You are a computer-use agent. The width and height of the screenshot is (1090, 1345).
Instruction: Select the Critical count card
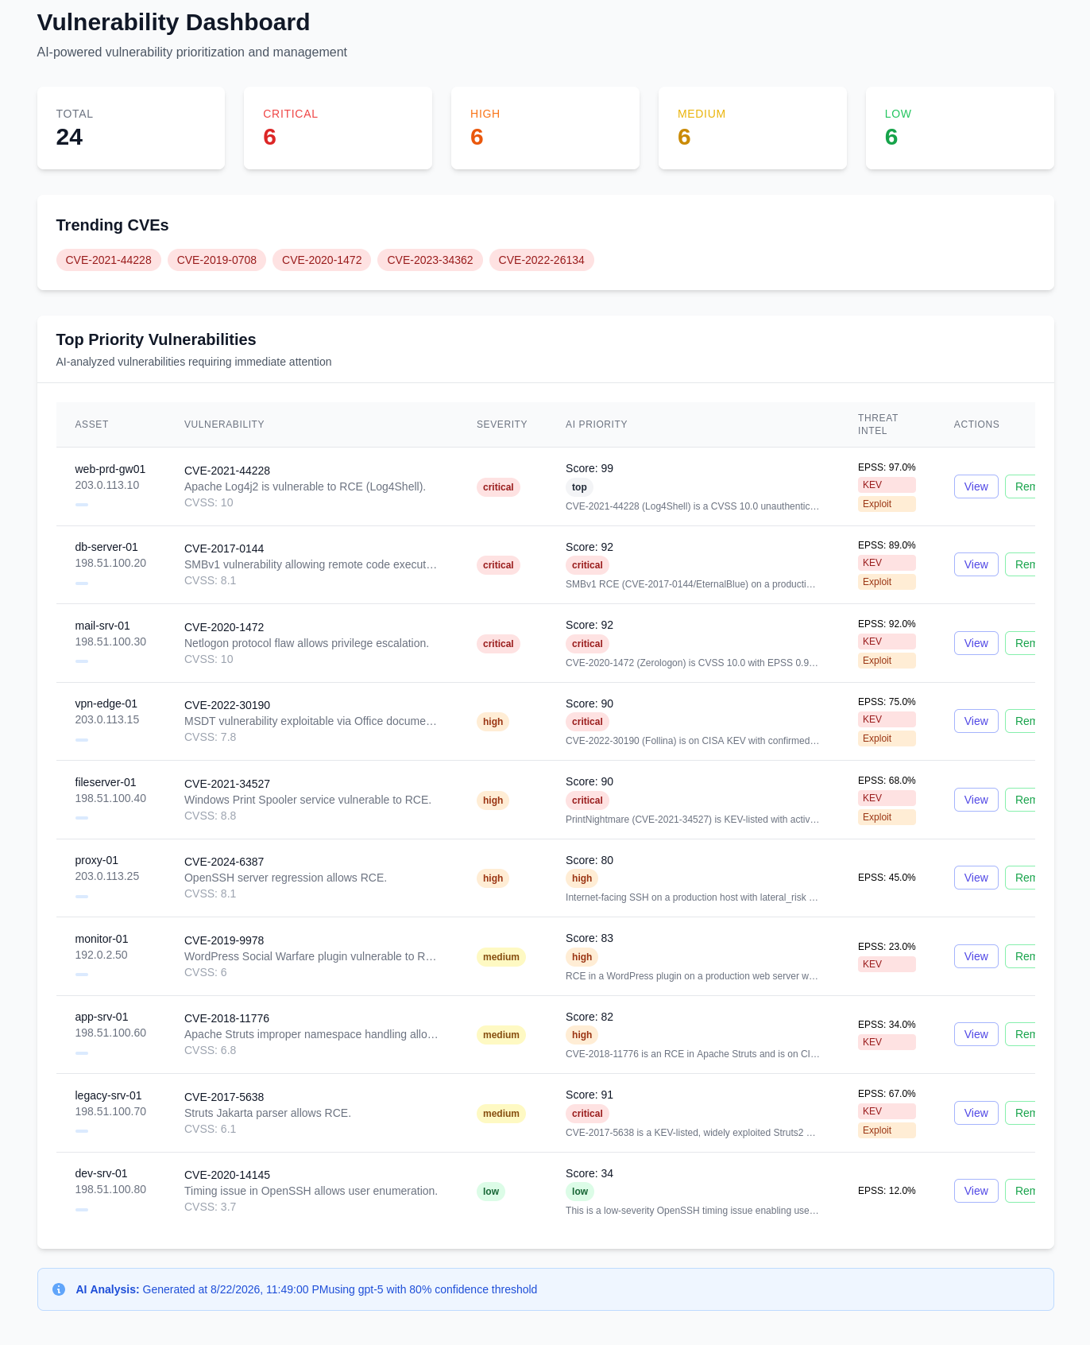(338, 128)
